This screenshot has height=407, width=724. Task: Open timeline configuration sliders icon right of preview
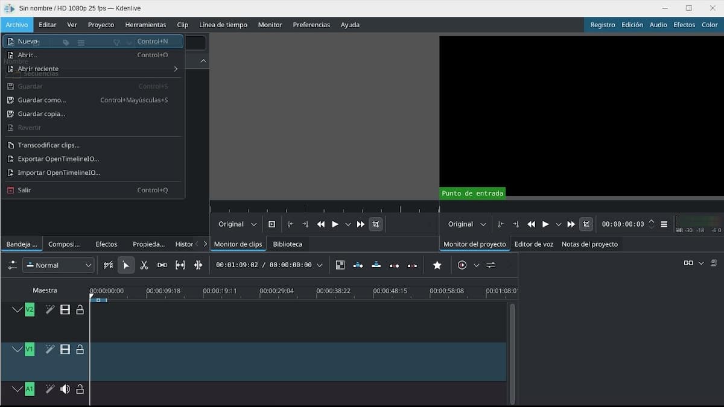(x=491, y=265)
